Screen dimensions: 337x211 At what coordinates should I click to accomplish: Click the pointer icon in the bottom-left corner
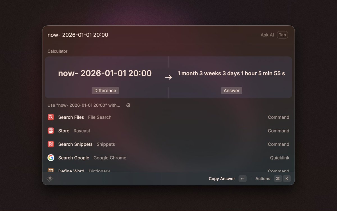point(50,178)
